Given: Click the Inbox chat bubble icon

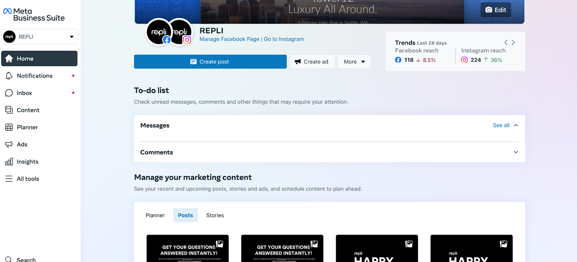Looking at the screenshot, I should coord(9,93).
